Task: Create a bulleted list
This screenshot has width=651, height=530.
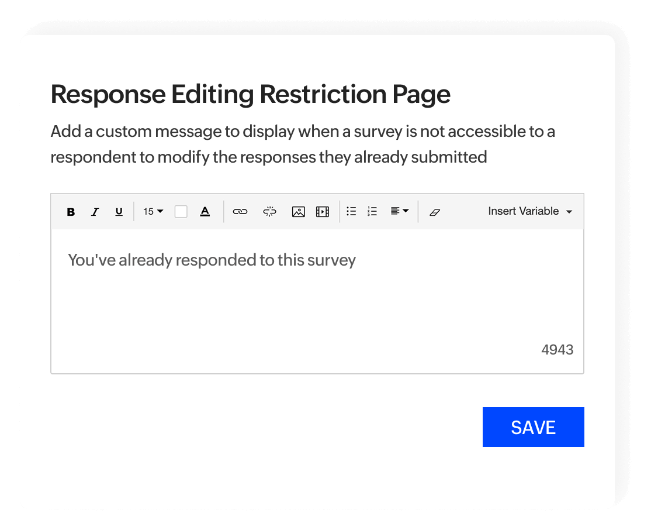Action: pos(351,211)
